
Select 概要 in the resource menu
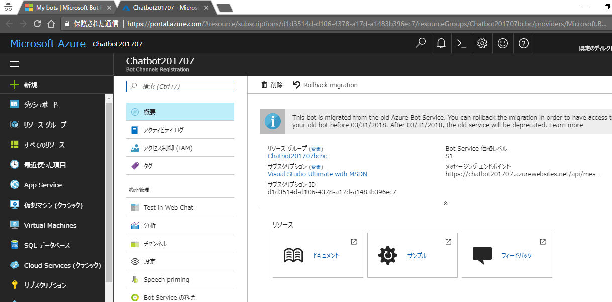180,112
